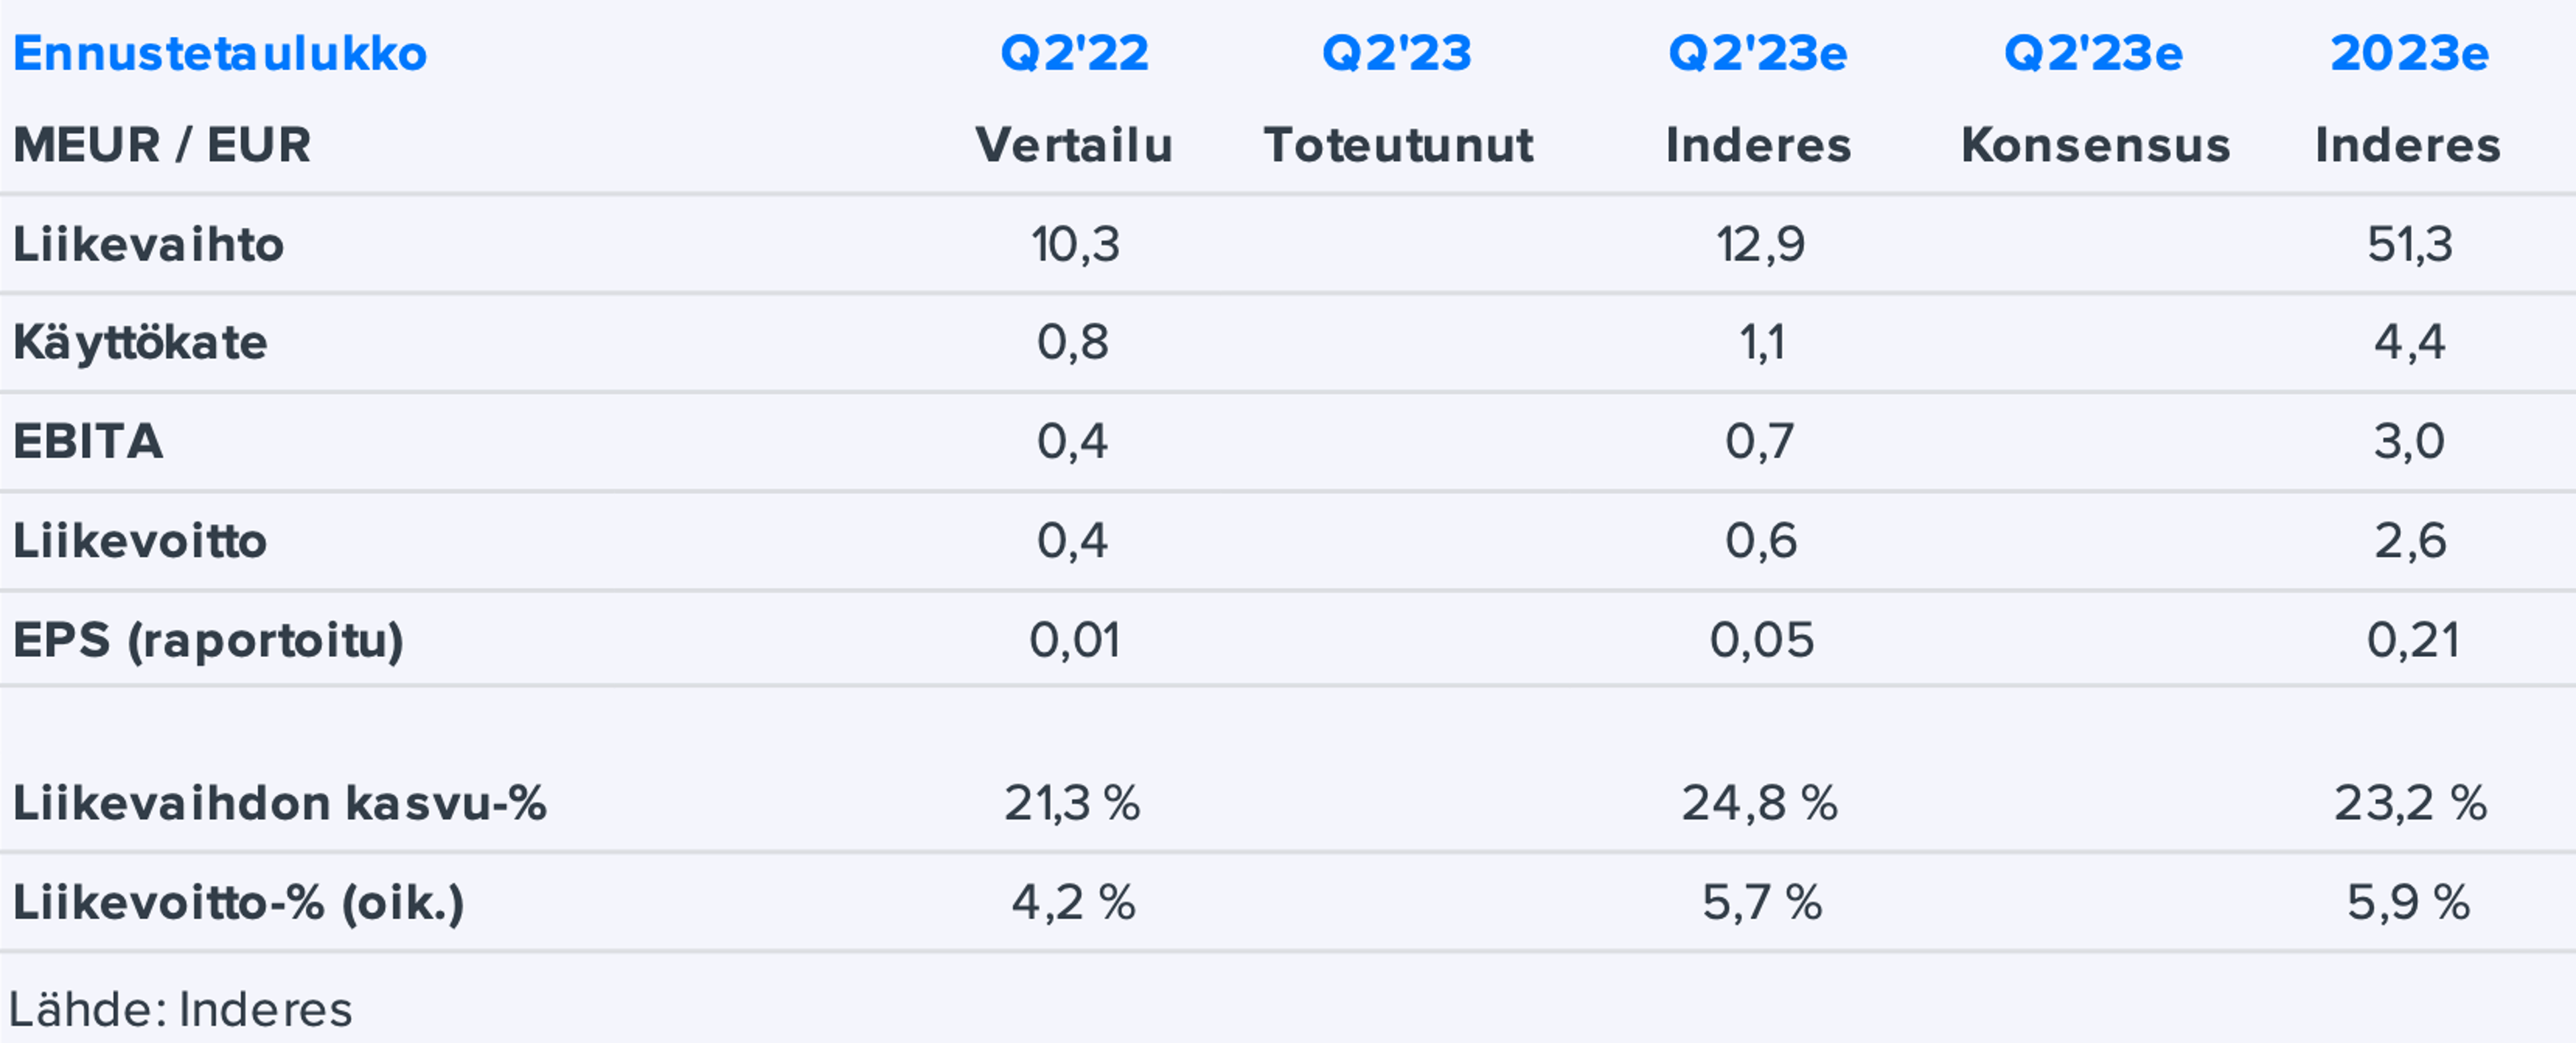Click the Käyttökate row label
The image size is (2576, 1043).
tap(140, 344)
